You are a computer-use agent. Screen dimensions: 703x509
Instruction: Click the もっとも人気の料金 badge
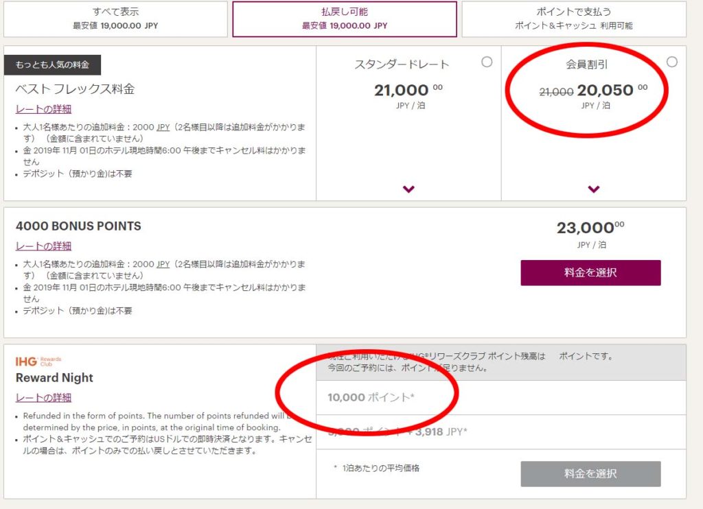click(x=52, y=65)
